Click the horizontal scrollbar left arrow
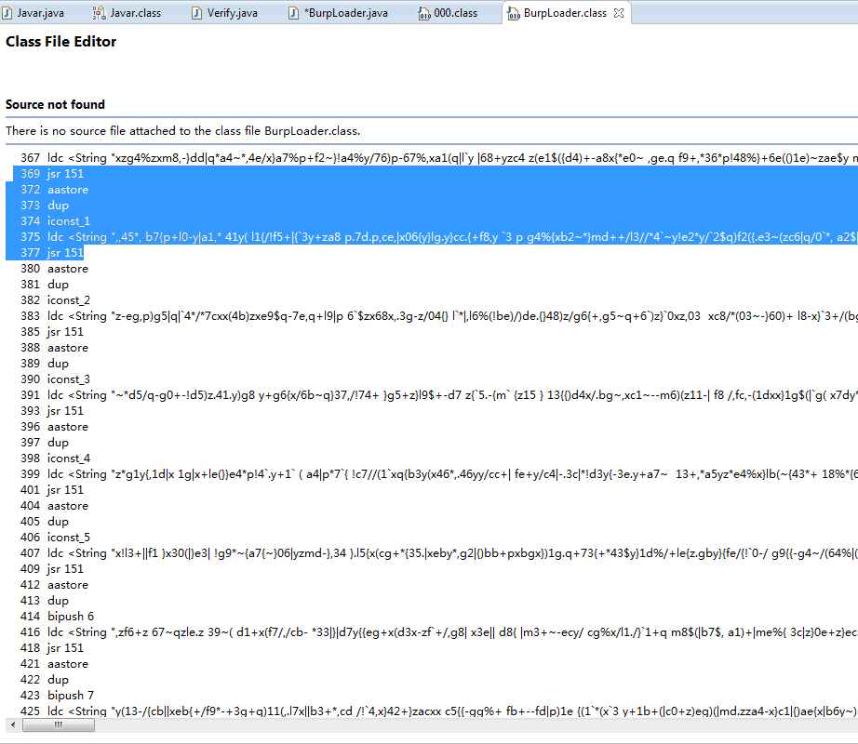Screen dimensions: 858x744 click(13, 724)
